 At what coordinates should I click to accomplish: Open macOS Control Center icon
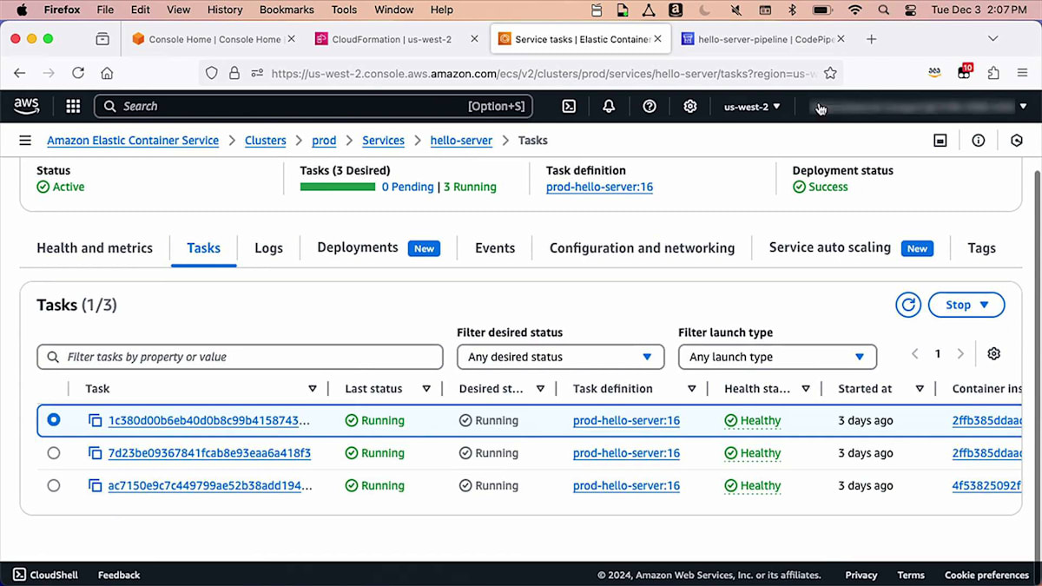(x=911, y=10)
